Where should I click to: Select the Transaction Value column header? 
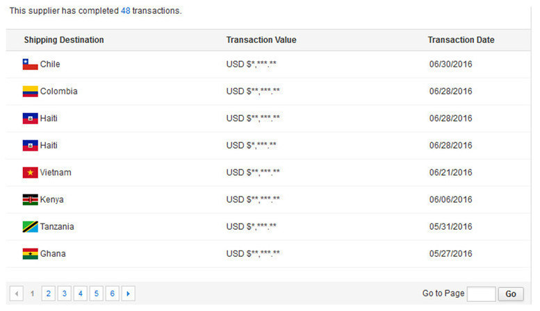261,40
